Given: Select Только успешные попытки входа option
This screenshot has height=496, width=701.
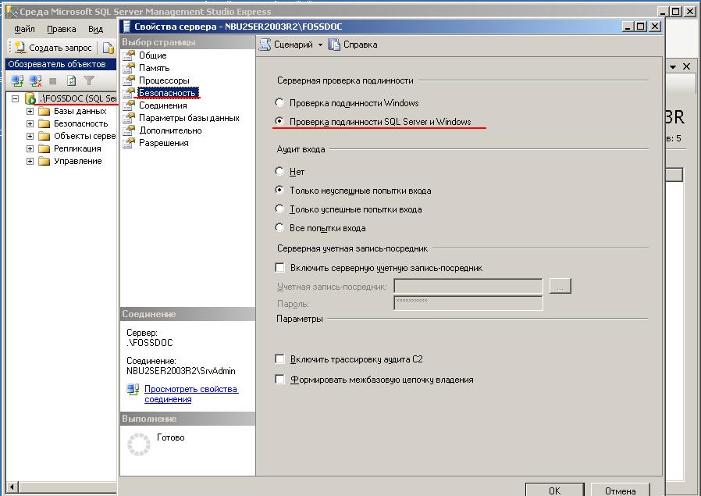Looking at the screenshot, I should tap(279, 209).
